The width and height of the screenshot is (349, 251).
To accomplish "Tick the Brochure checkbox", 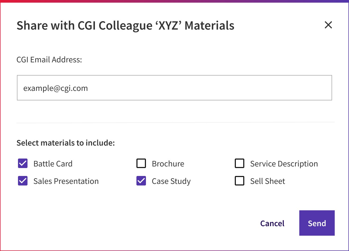I will 141,163.
